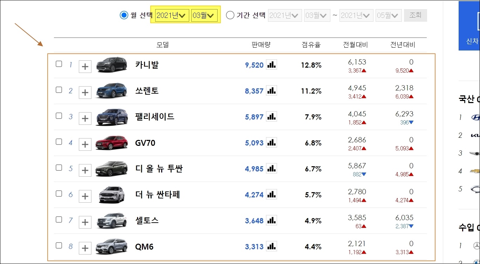
Task: Check the checkbox for 쏘렌토
Action: point(59,90)
